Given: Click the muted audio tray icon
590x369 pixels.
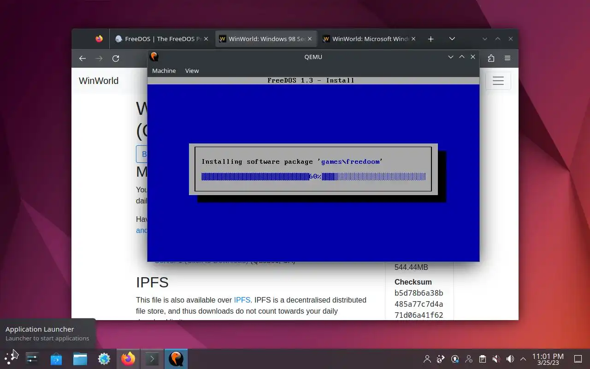Looking at the screenshot, I should [496, 359].
